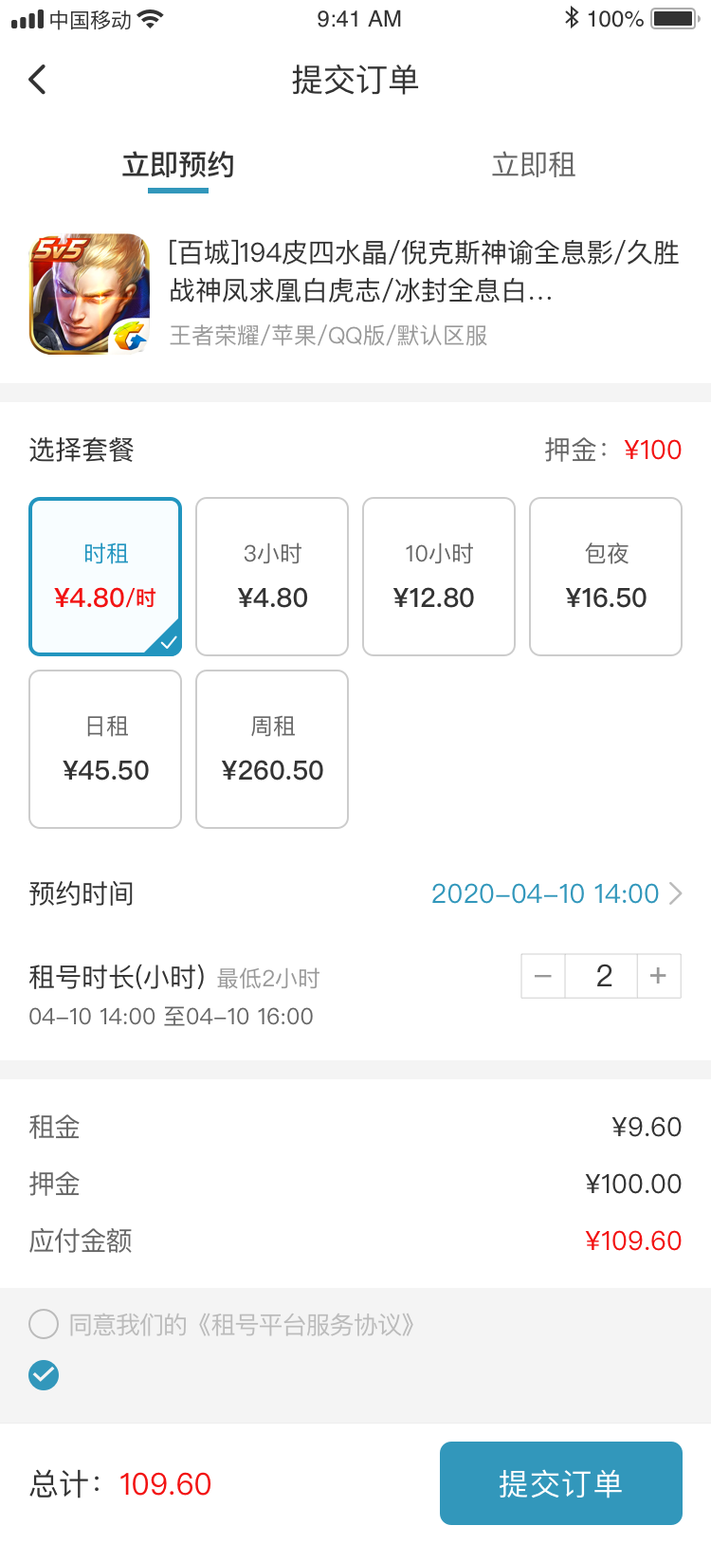Choose the 10小时 ¥12.80 package

point(439,577)
